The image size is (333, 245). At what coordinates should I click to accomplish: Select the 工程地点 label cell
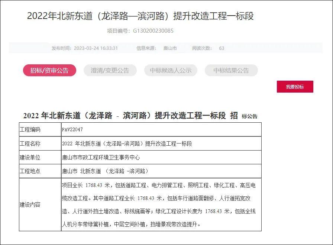point(30,171)
